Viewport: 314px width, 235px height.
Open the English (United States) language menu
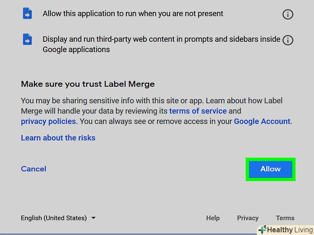pos(54,218)
